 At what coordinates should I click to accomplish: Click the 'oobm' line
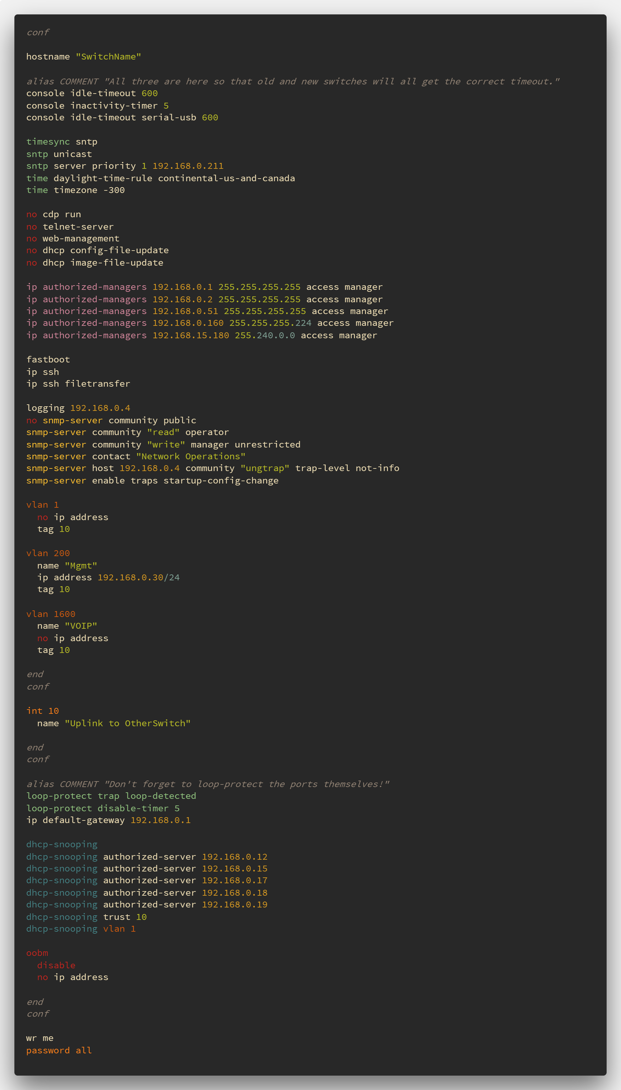pos(37,954)
